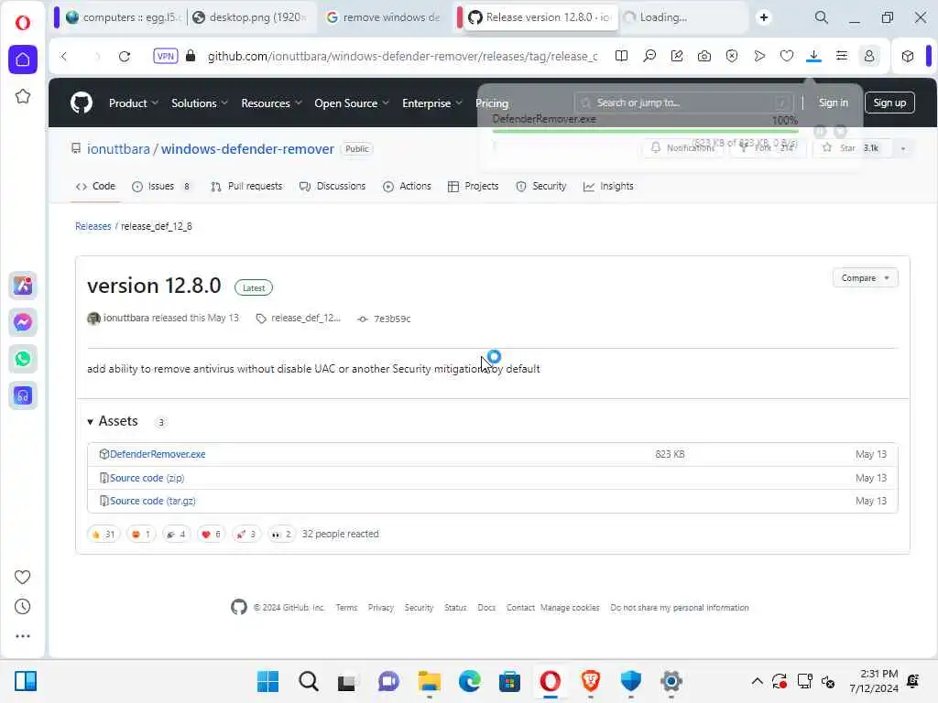Open extensions cube icon
The image size is (938, 703).
point(908,56)
